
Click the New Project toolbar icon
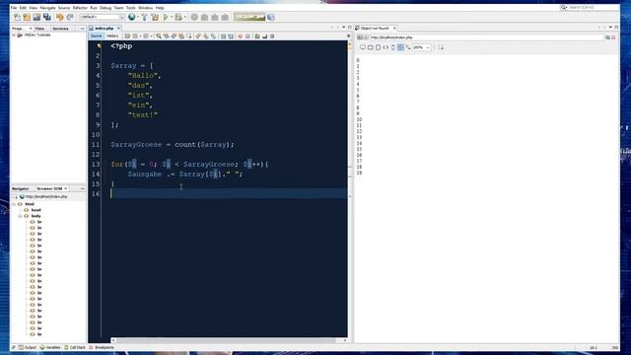click(27, 17)
